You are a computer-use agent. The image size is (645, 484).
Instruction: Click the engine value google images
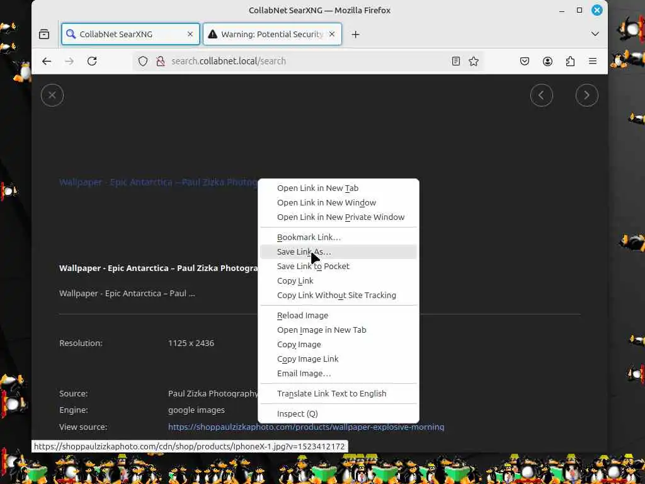click(197, 410)
